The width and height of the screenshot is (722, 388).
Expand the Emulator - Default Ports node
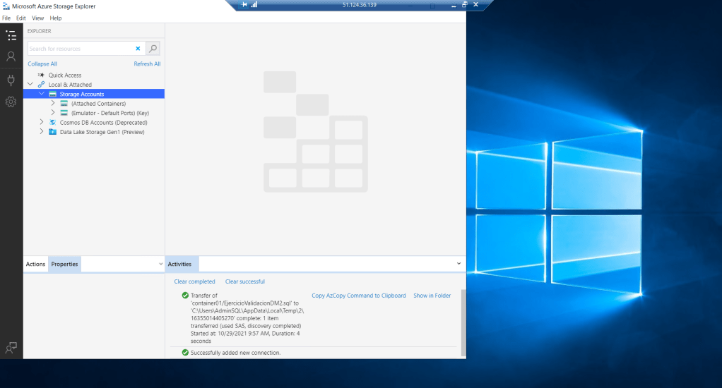click(x=53, y=113)
